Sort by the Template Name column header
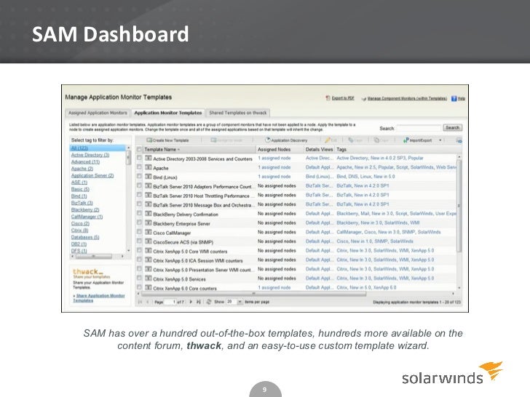 click(199, 149)
